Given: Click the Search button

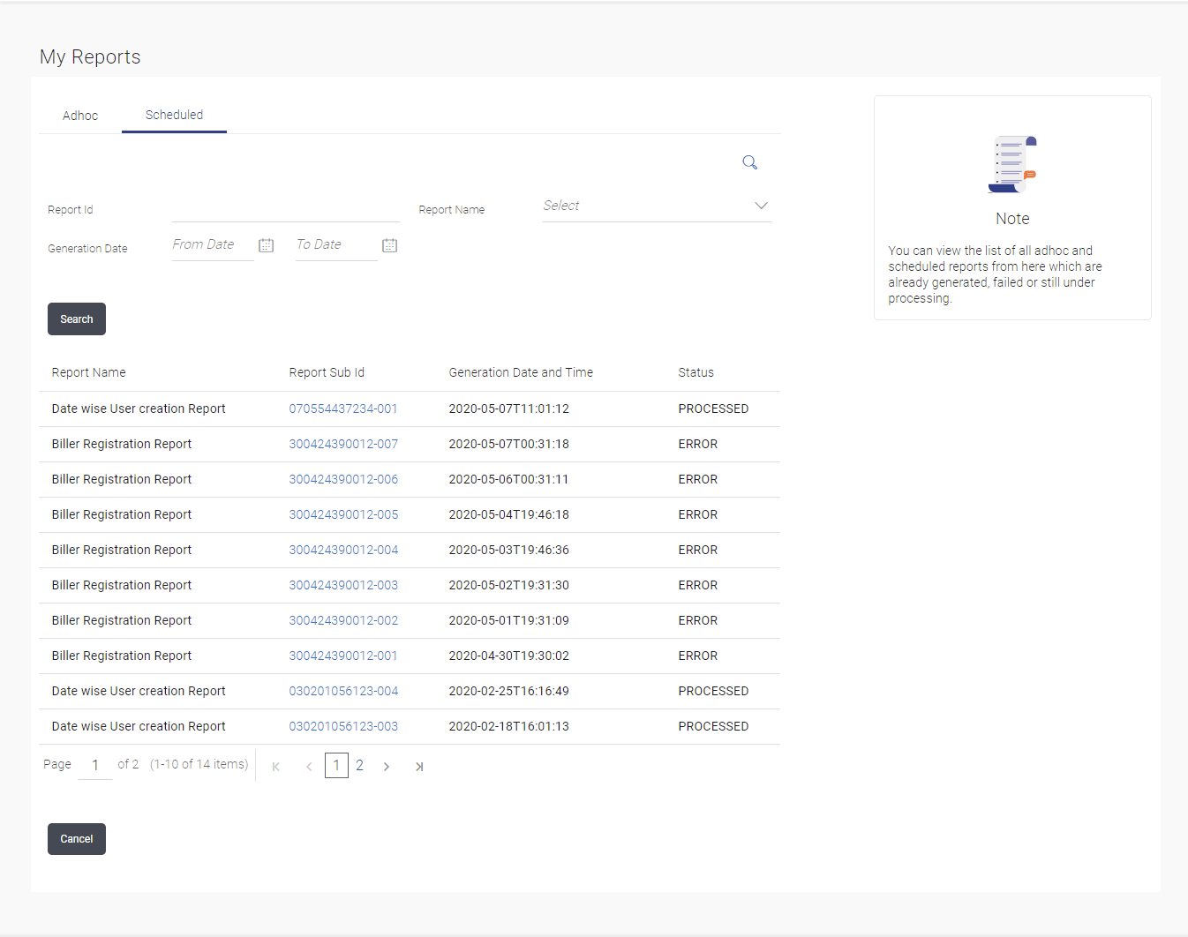Looking at the screenshot, I should (x=77, y=319).
